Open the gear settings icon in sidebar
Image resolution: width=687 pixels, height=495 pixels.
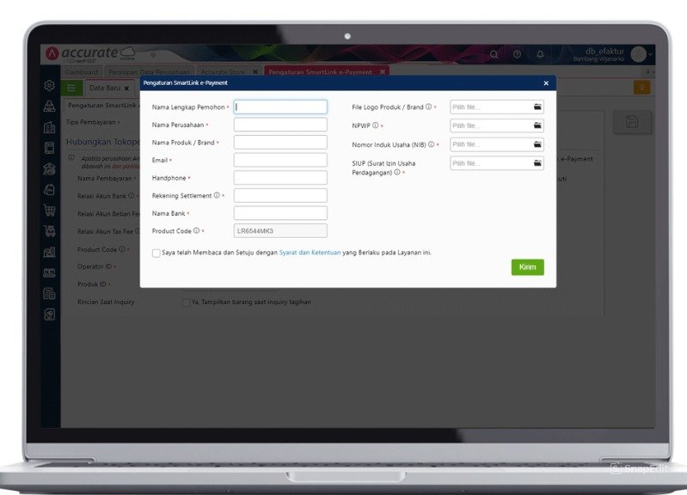coord(50,85)
